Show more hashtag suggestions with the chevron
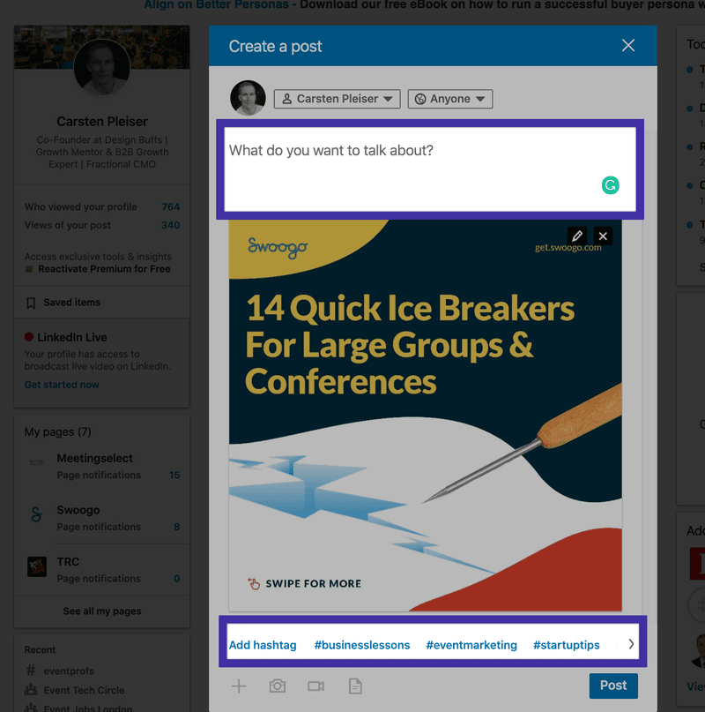 coord(631,644)
